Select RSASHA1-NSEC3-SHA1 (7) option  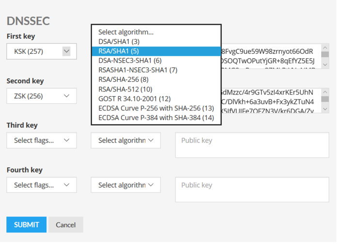click(x=156, y=70)
